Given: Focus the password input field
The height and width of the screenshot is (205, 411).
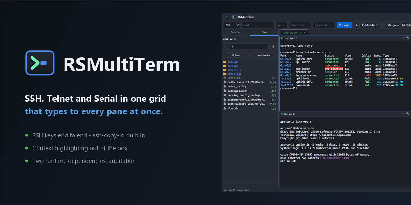Looking at the screenshot, I should click(324, 25).
